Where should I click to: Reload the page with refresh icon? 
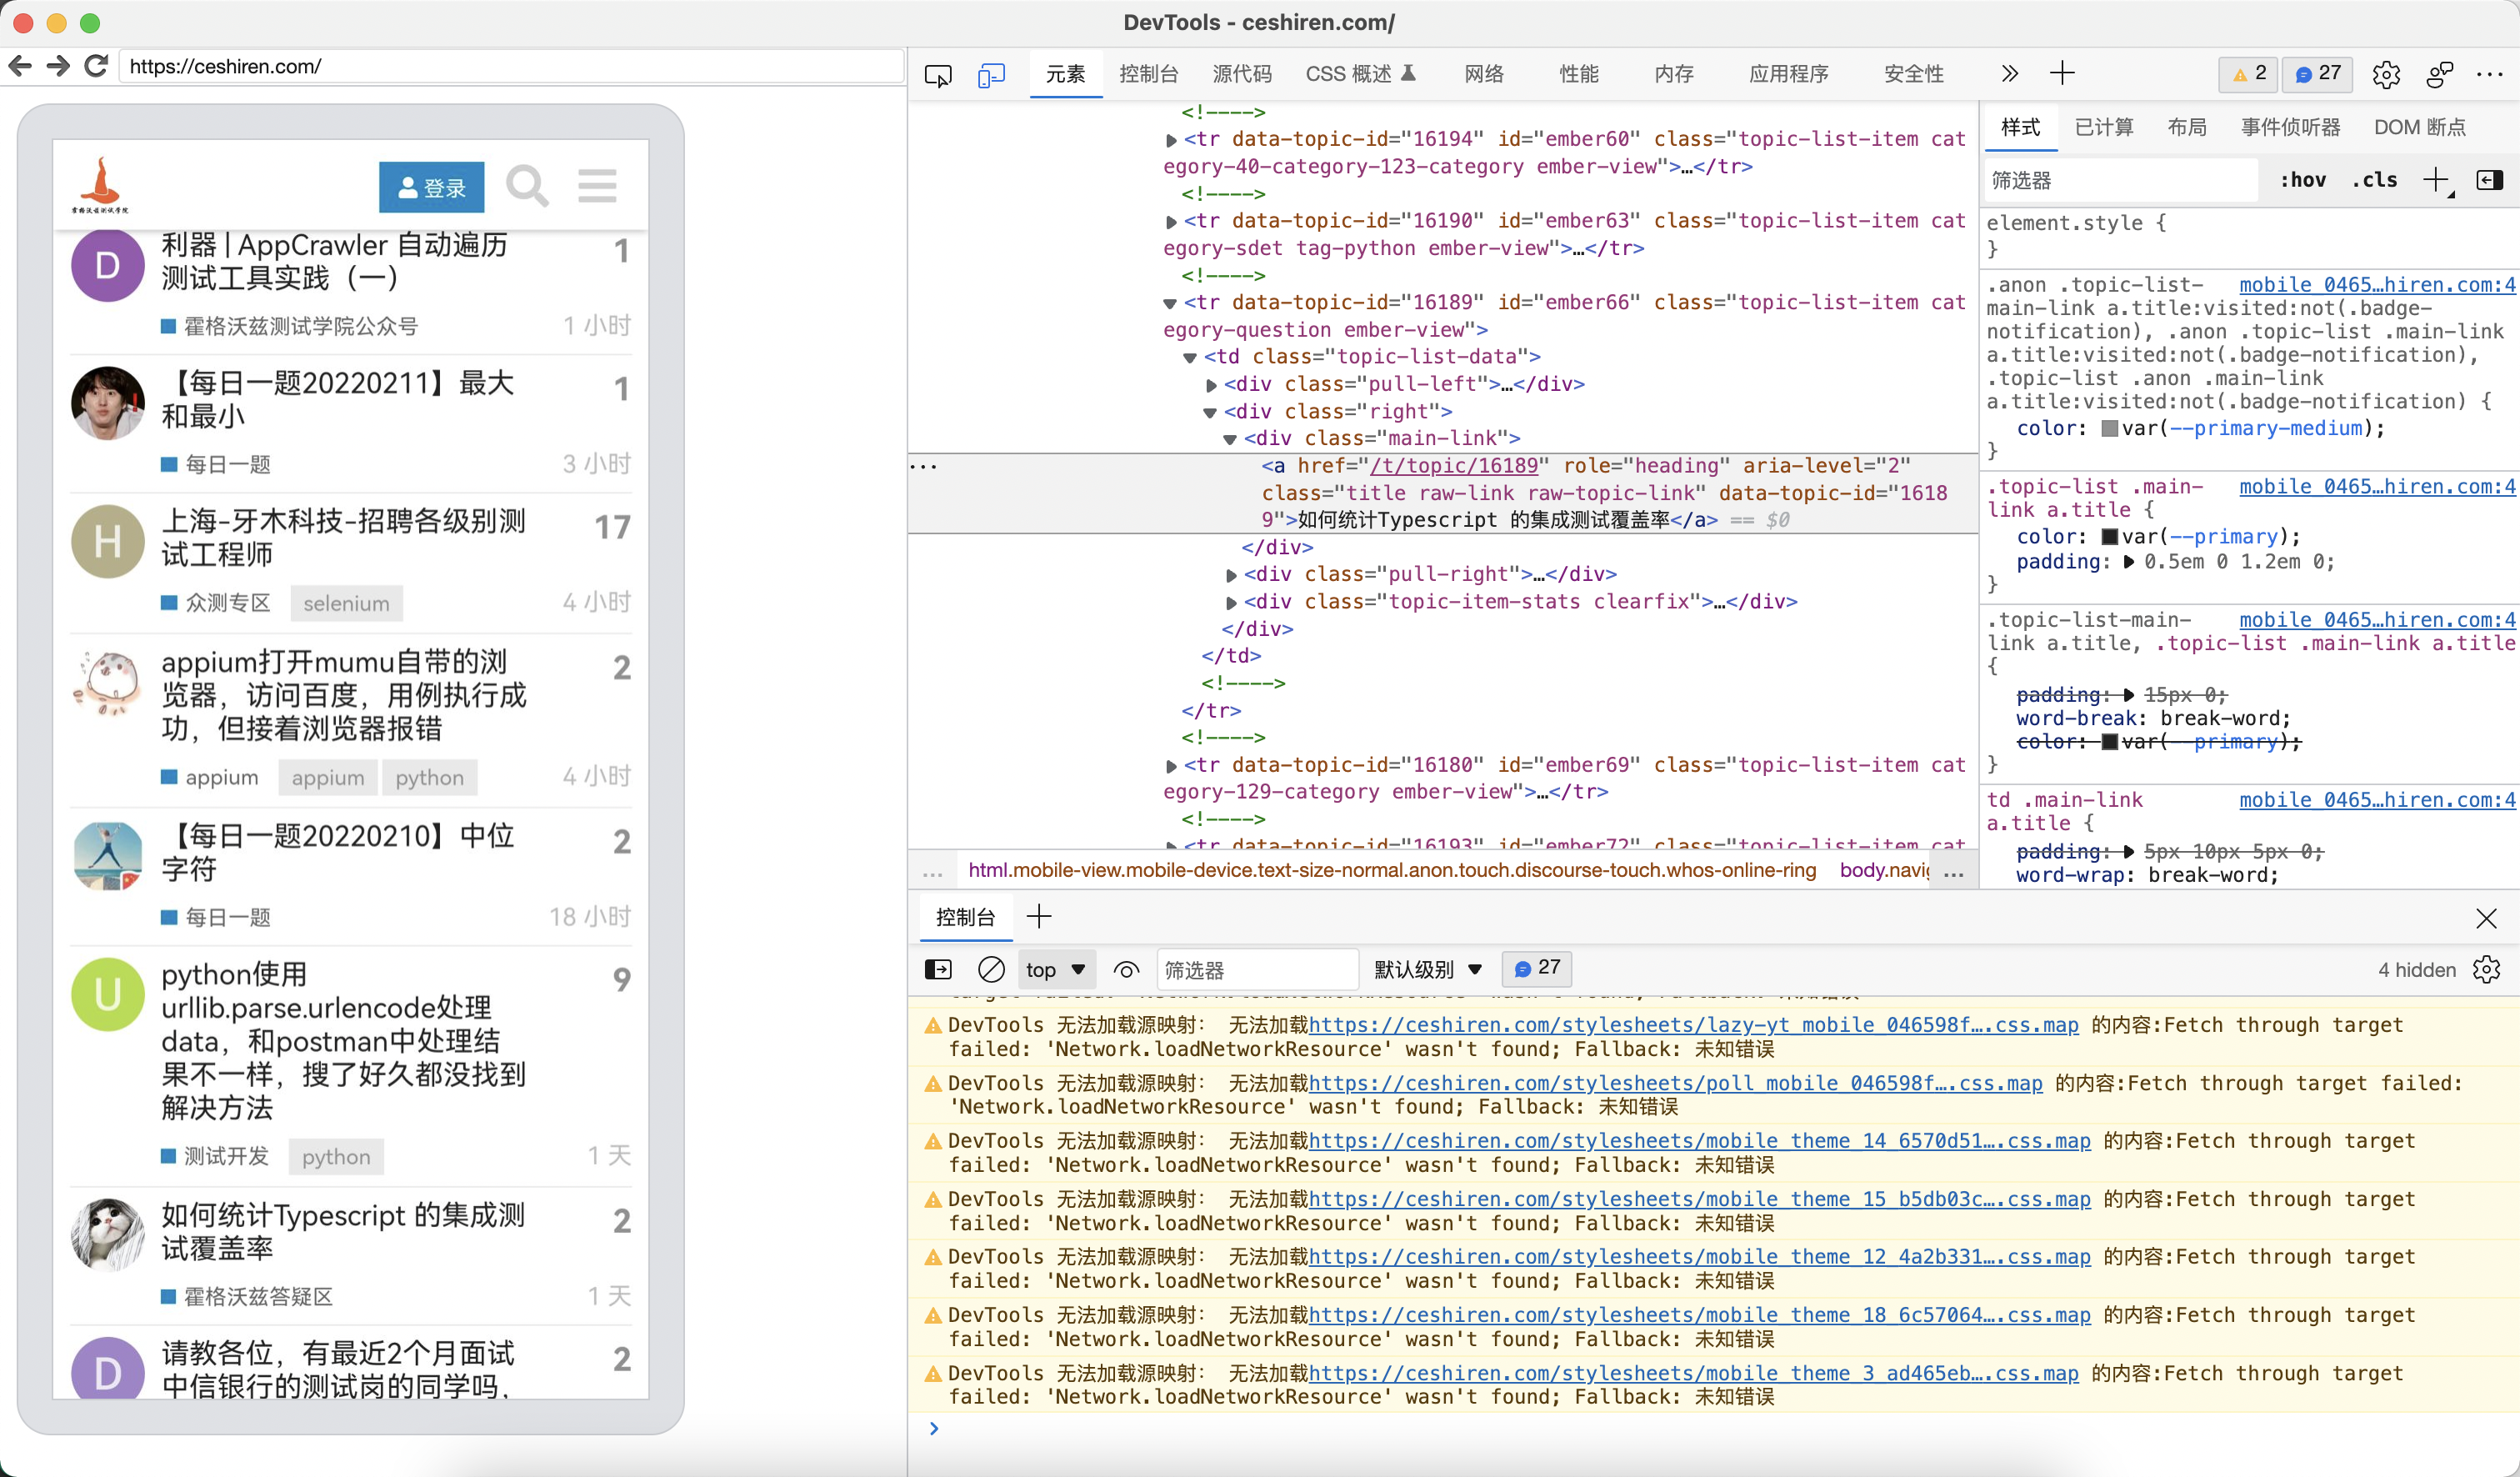[x=96, y=66]
